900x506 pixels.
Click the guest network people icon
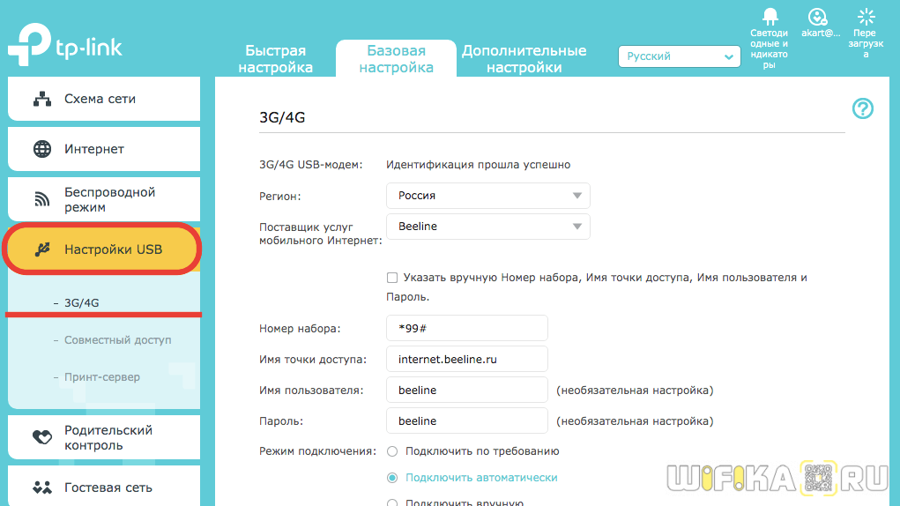[x=42, y=487]
